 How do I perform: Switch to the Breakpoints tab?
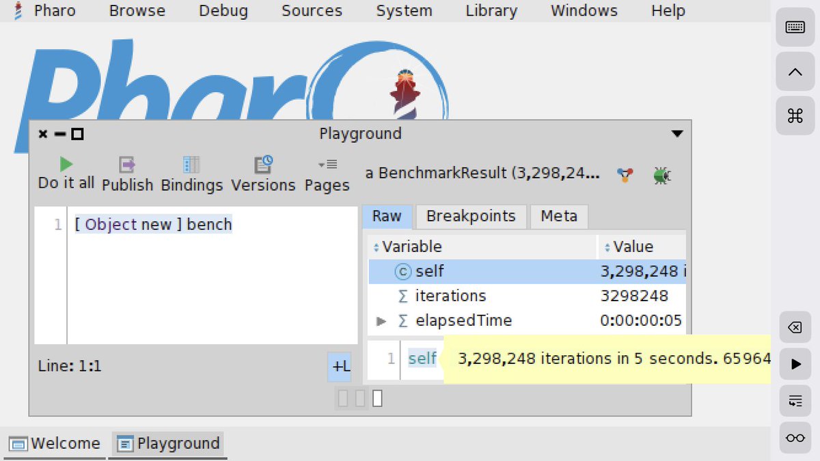(x=471, y=216)
